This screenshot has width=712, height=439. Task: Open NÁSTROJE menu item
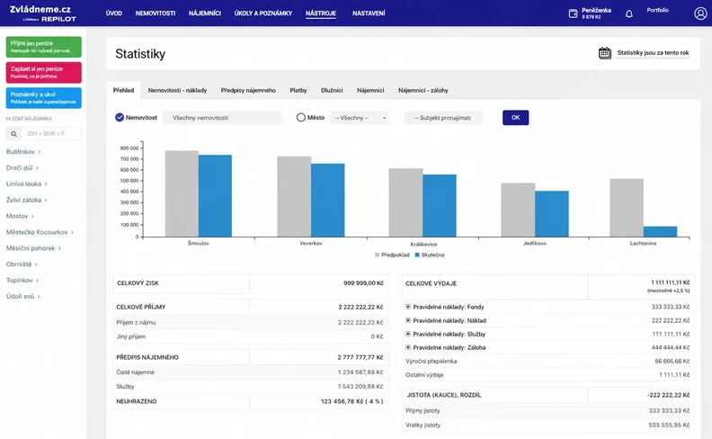[321, 13]
